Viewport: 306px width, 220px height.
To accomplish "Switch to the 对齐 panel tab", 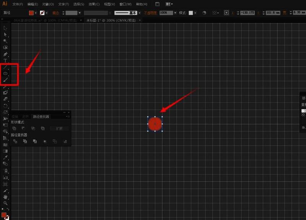I will (25, 116).
